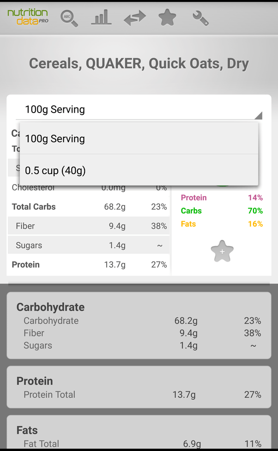
Task: Open the food search magnifier icon
Action: 69,18
